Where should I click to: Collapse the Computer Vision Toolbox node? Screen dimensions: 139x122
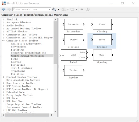(x=3, y=41)
